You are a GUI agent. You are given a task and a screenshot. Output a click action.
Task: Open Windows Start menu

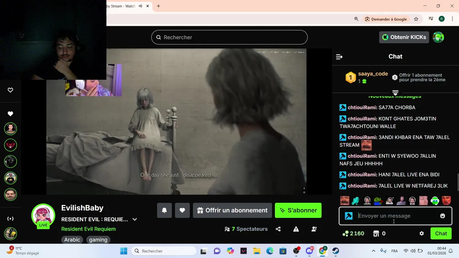click(123, 251)
